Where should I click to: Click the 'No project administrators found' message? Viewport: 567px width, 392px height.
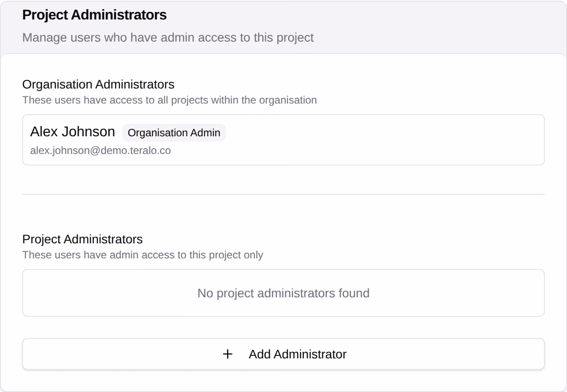click(283, 293)
